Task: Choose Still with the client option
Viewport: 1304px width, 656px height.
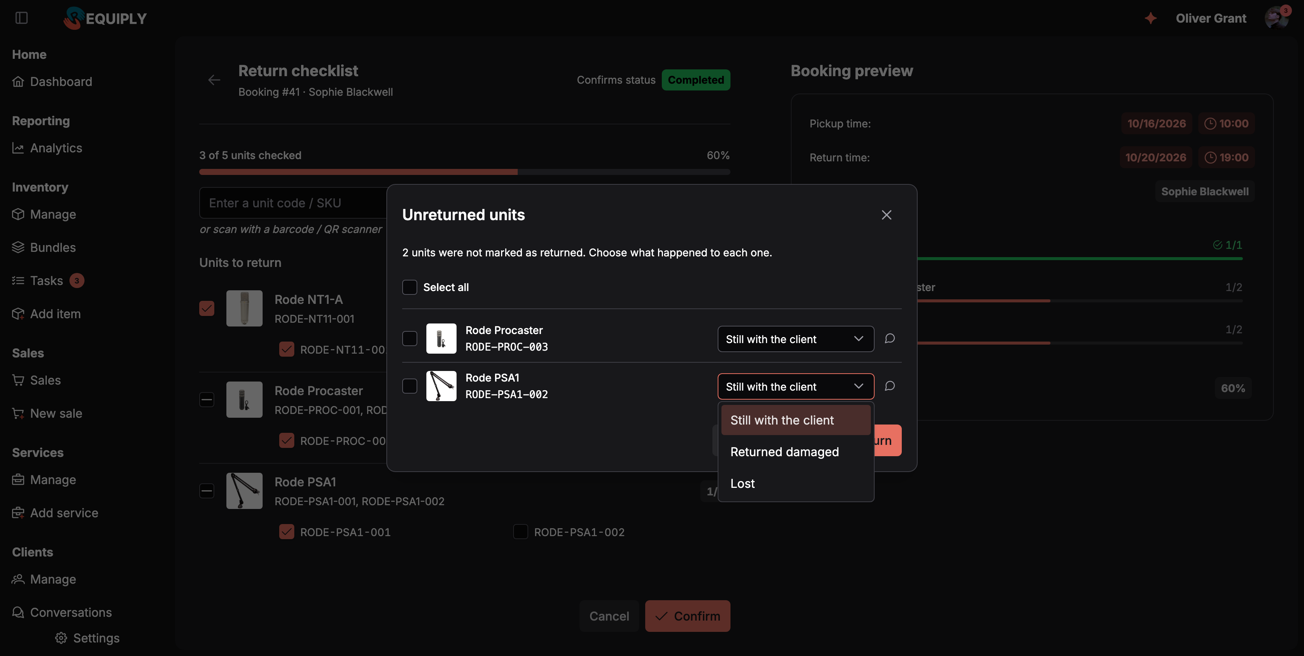Action: click(x=795, y=420)
